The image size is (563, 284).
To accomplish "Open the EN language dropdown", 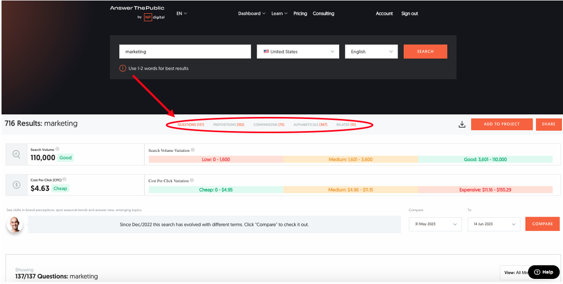I will point(182,14).
